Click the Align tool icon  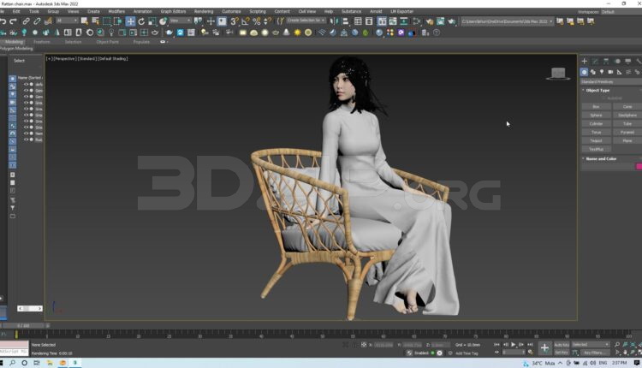point(346,21)
